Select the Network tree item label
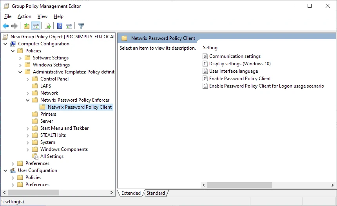337x206 pixels. point(49,93)
